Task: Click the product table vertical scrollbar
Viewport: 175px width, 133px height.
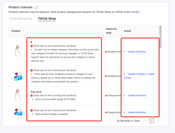Action: (160, 37)
